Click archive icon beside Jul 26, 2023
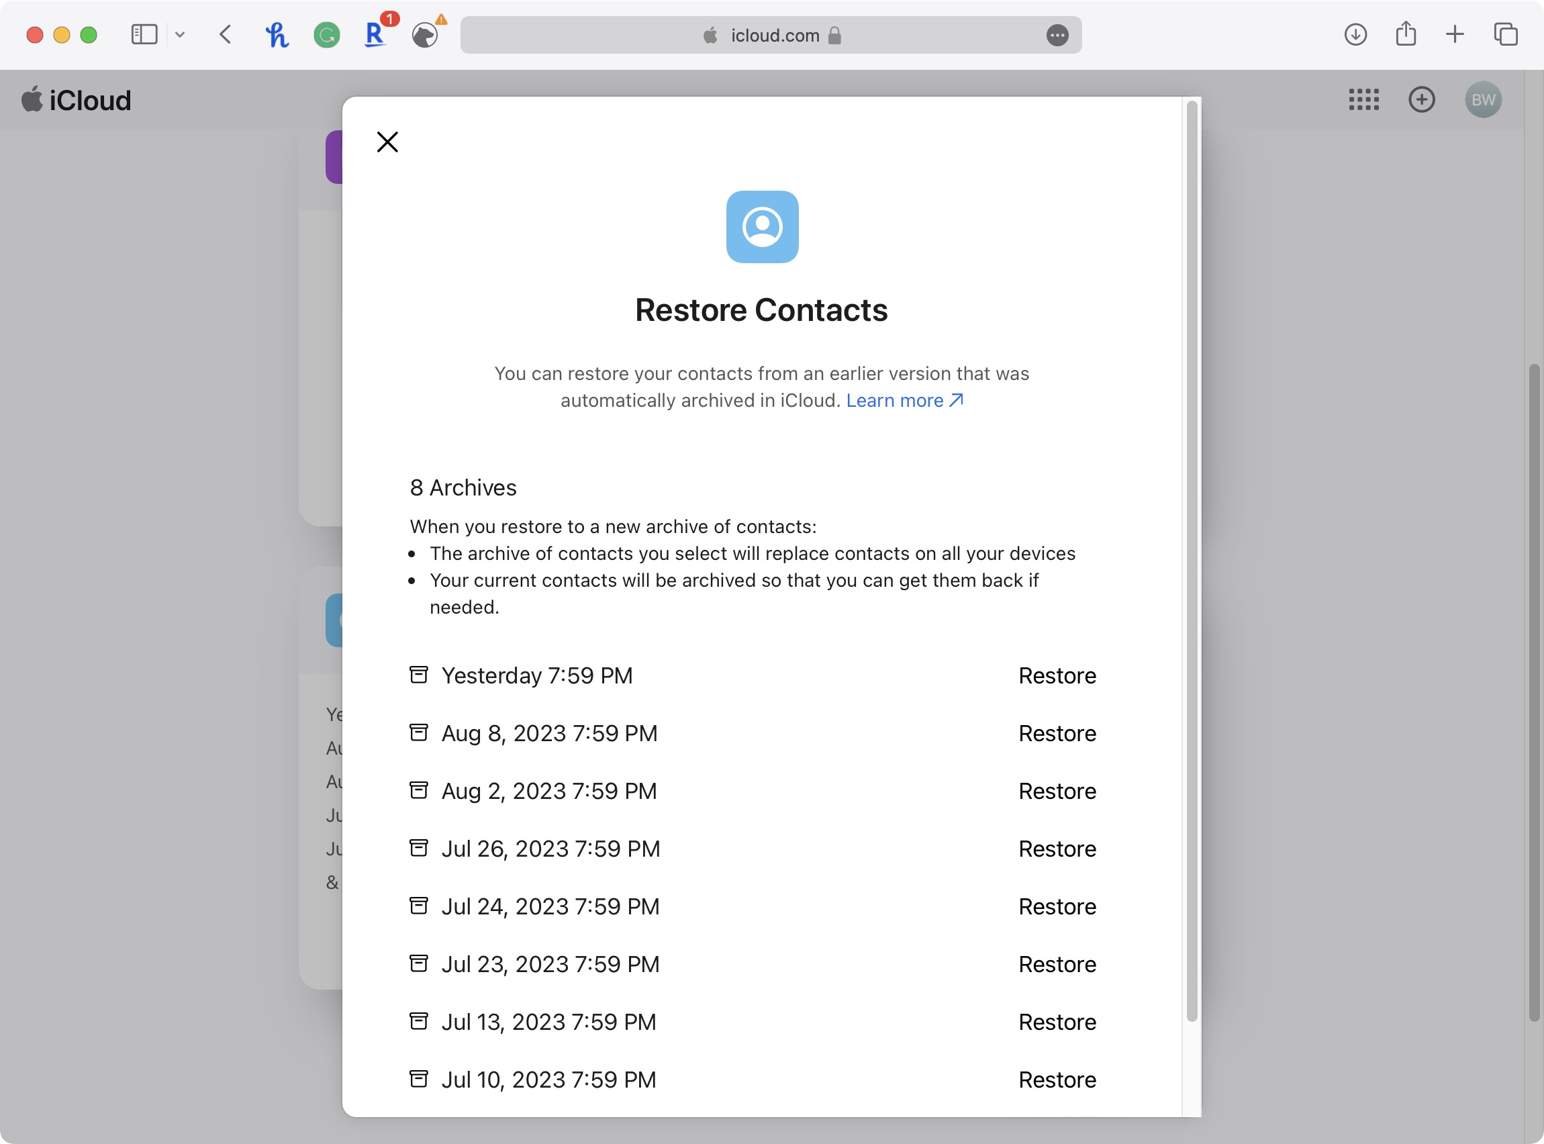The image size is (1544, 1144). tap(418, 848)
